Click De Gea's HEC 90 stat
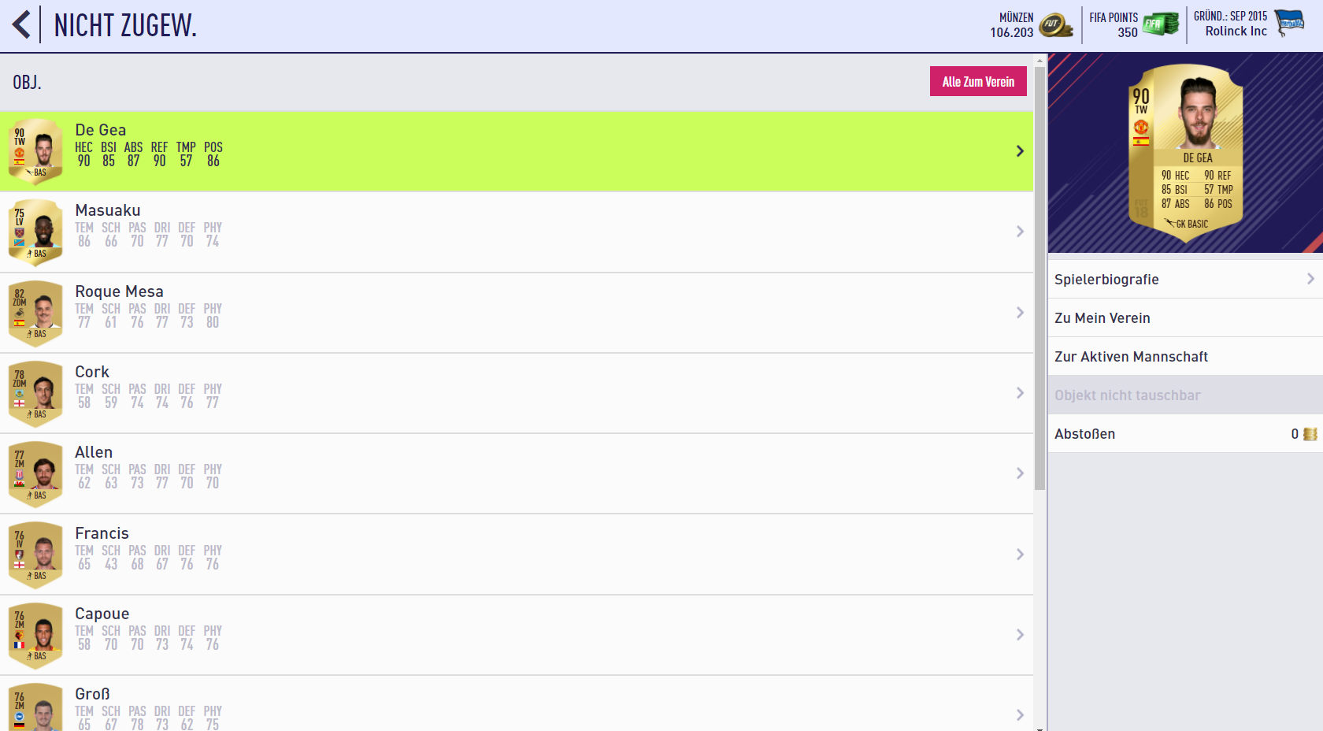This screenshot has width=1323, height=731. click(x=83, y=154)
